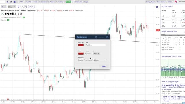This screenshot has height=104, width=185.
Task: Click the Sidebar button
Action: (170, 2)
